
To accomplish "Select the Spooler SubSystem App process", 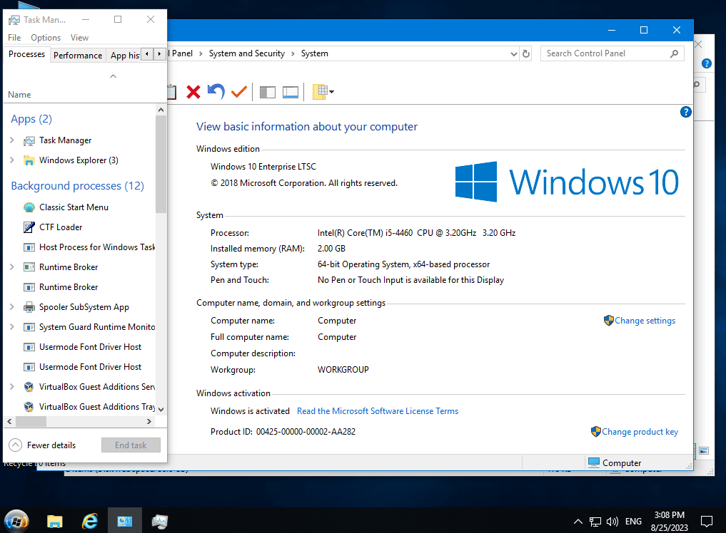I will [x=84, y=307].
